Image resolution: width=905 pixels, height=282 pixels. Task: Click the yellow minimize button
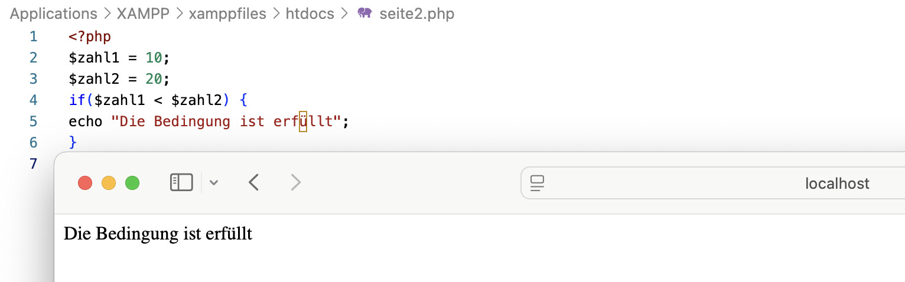[x=109, y=183]
